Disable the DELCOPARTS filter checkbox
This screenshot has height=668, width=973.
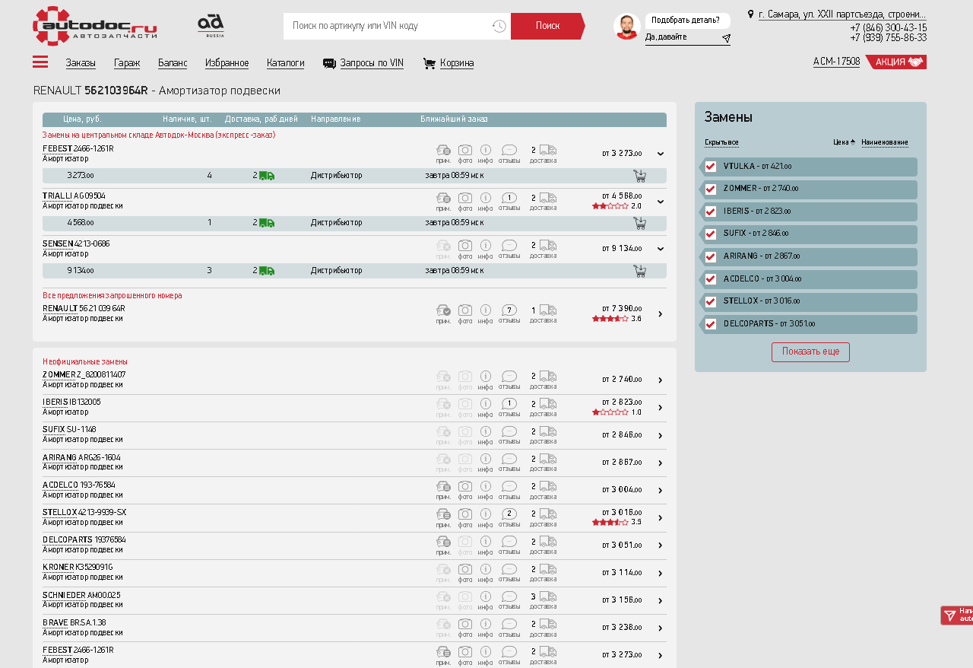point(711,324)
